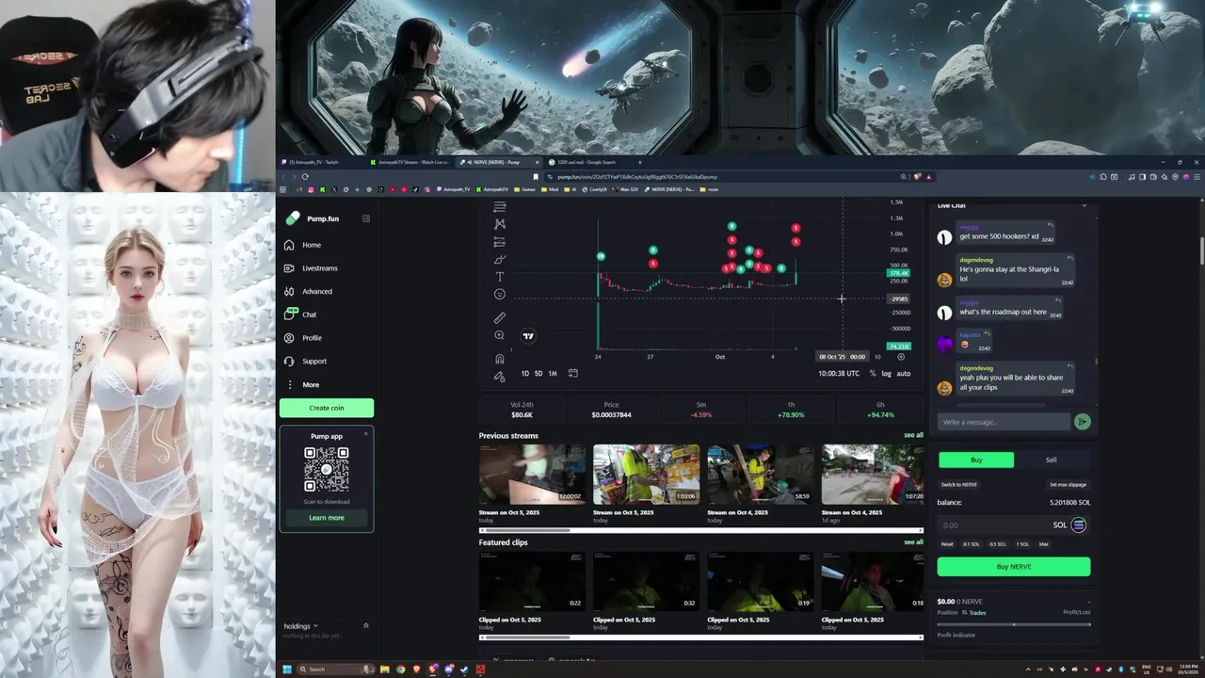
Task: Choose the 0.5 SOL preset
Action: (998, 544)
